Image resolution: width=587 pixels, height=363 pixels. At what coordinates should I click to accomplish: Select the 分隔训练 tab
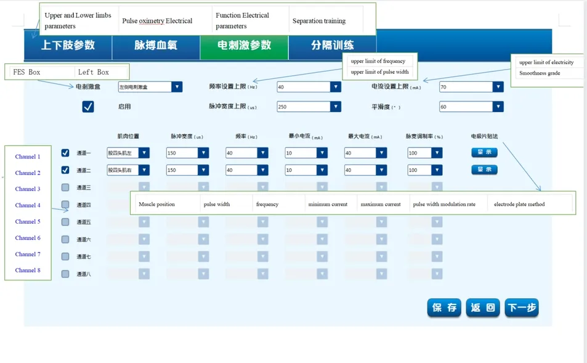[x=333, y=47]
